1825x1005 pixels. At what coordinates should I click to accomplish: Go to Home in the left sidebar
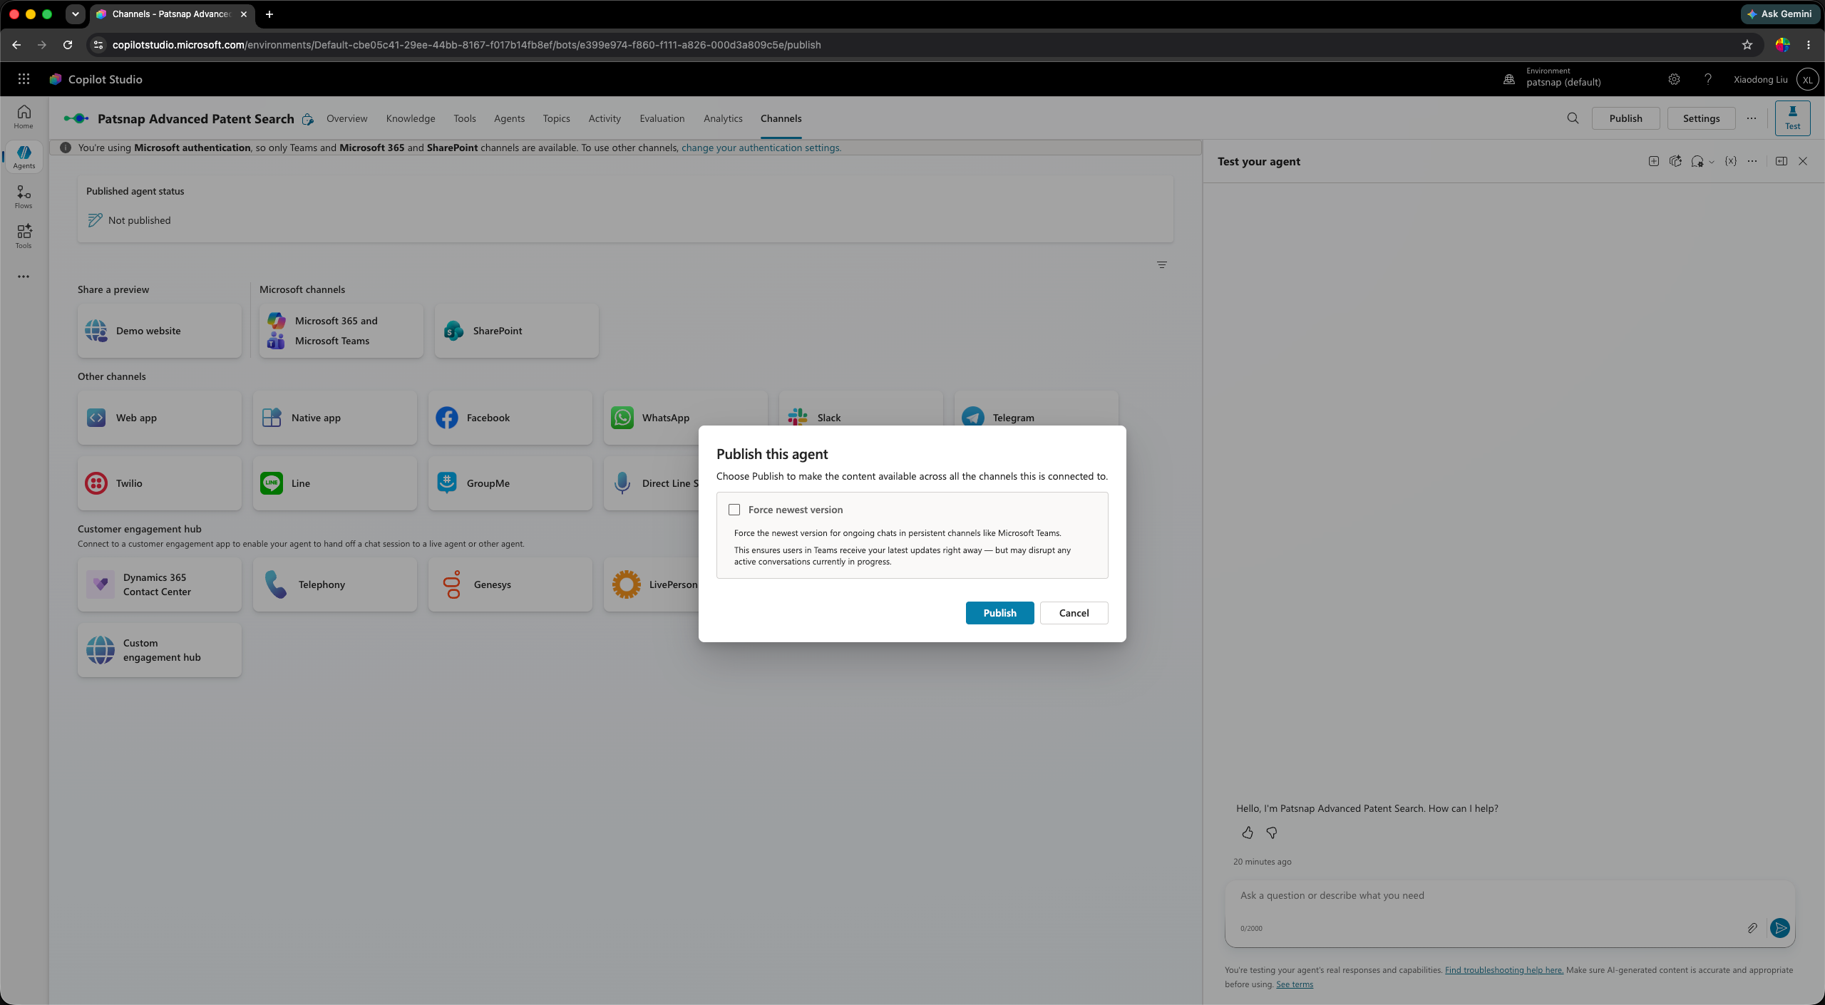[x=24, y=117]
